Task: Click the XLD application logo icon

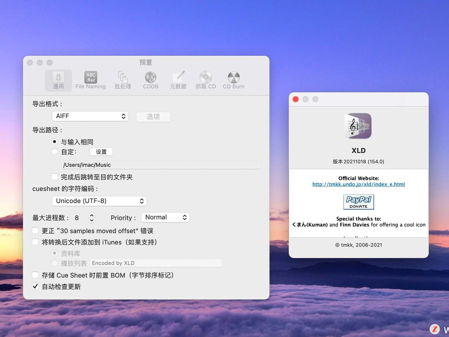Action: pos(358,126)
